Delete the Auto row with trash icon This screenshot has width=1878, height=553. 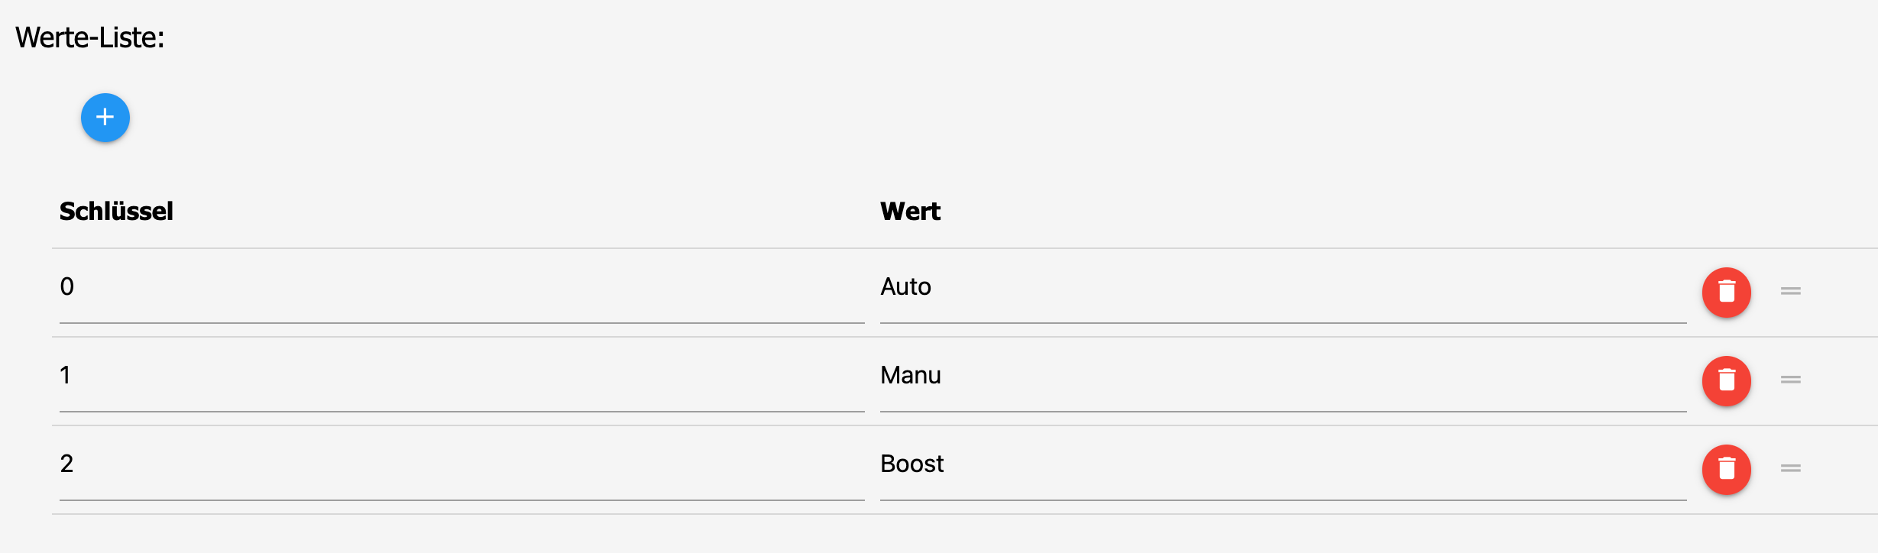coord(1726,292)
